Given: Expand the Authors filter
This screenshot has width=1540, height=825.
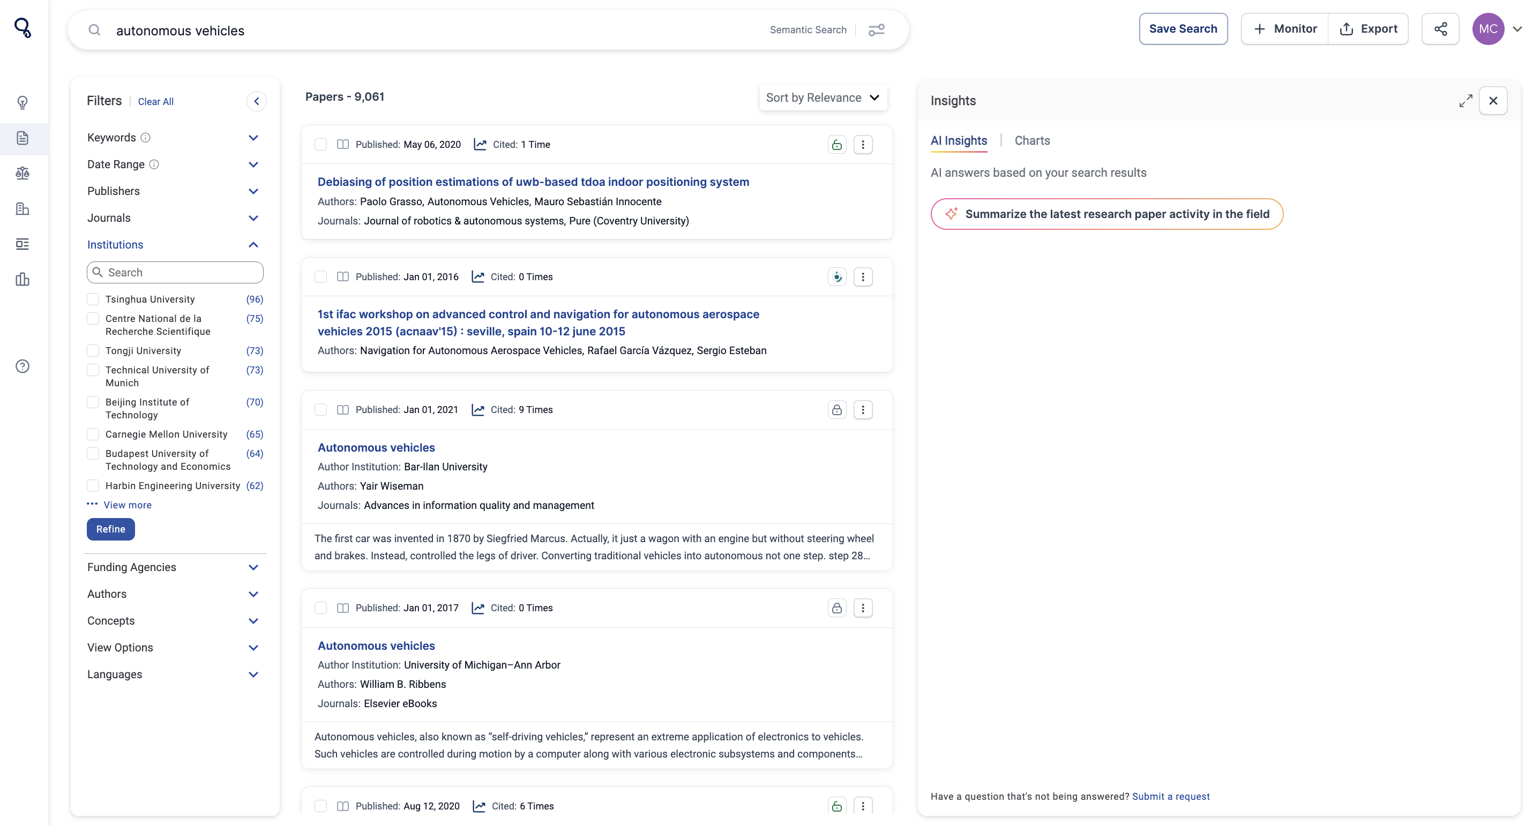Looking at the screenshot, I should point(253,594).
